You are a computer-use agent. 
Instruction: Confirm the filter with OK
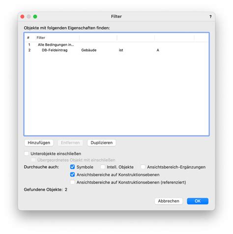click(x=198, y=201)
